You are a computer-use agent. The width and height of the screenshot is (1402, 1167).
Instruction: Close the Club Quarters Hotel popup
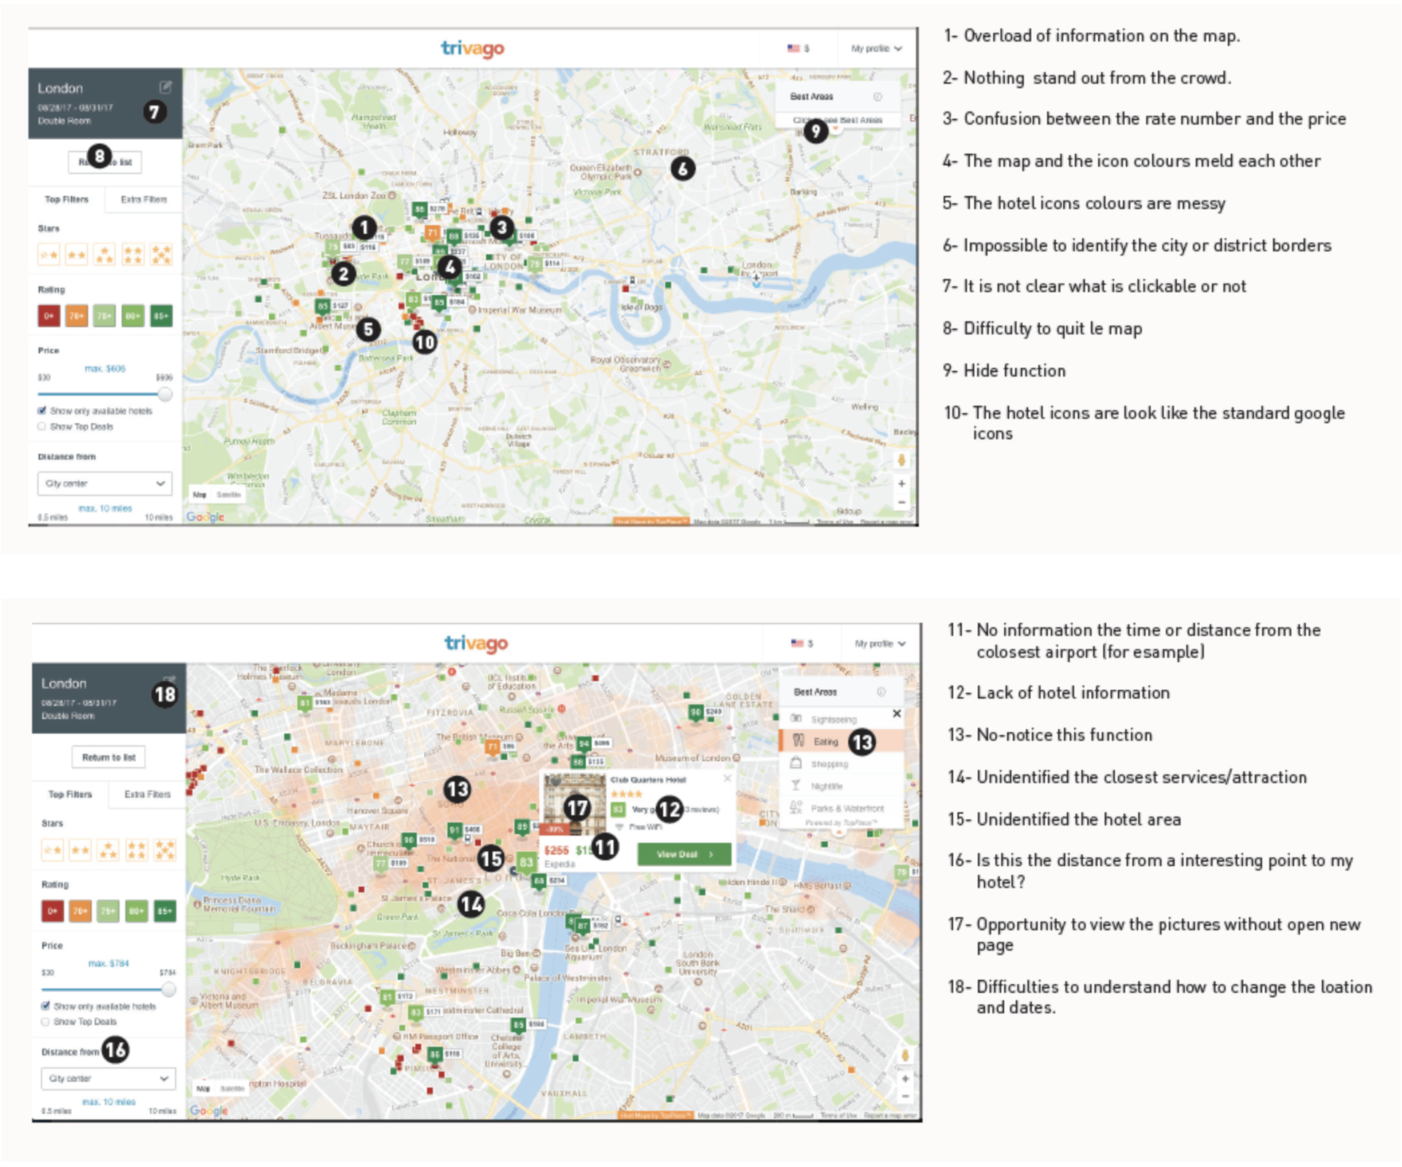click(x=727, y=779)
